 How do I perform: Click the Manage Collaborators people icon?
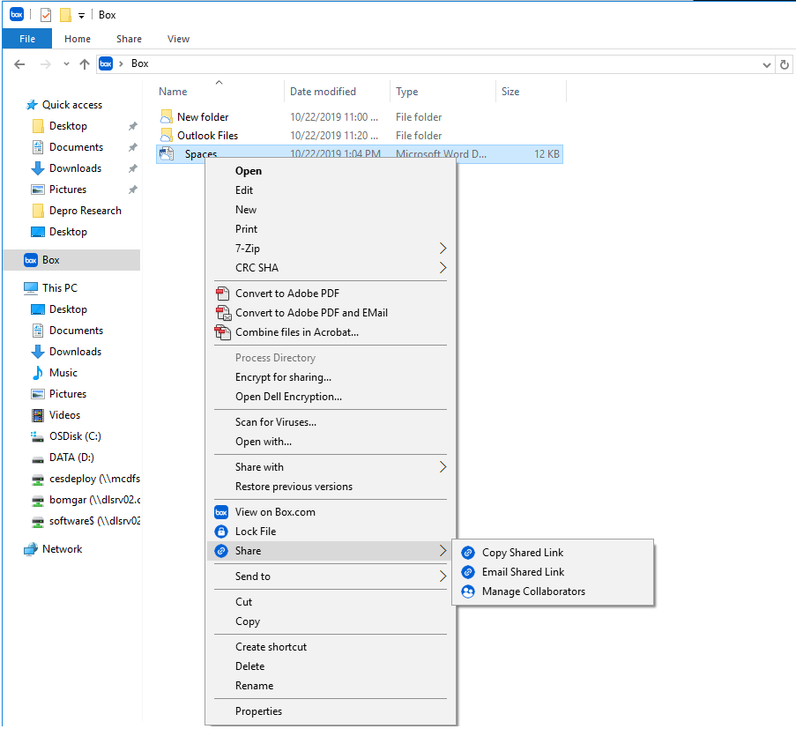pos(468,591)
